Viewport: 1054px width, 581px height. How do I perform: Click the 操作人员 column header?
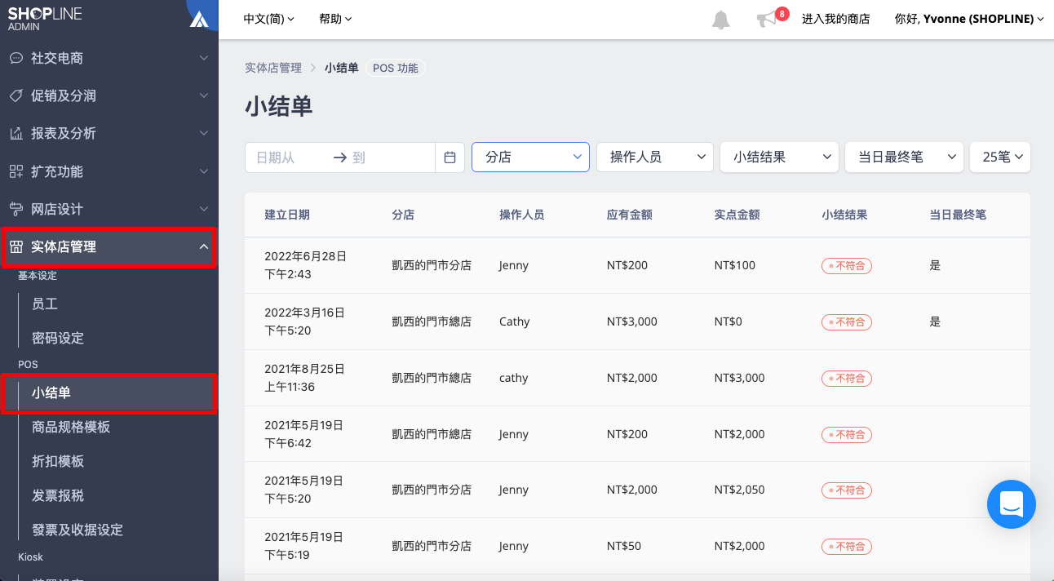pos(522,215)
